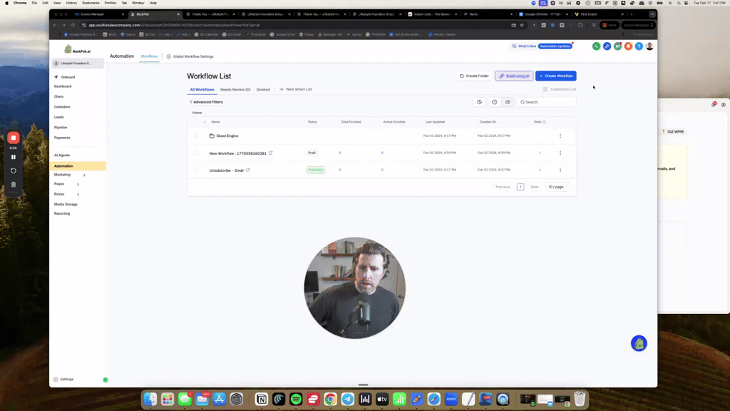Expand the Advanced Filters panel
730x411 pixels.
[206, 102]
